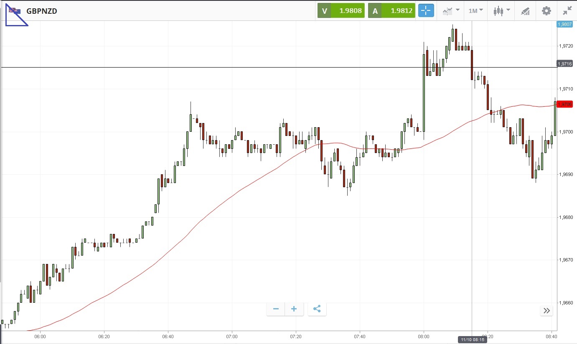Click the 07:00 time axis label

pyautogui.click(x=231, y=336)
